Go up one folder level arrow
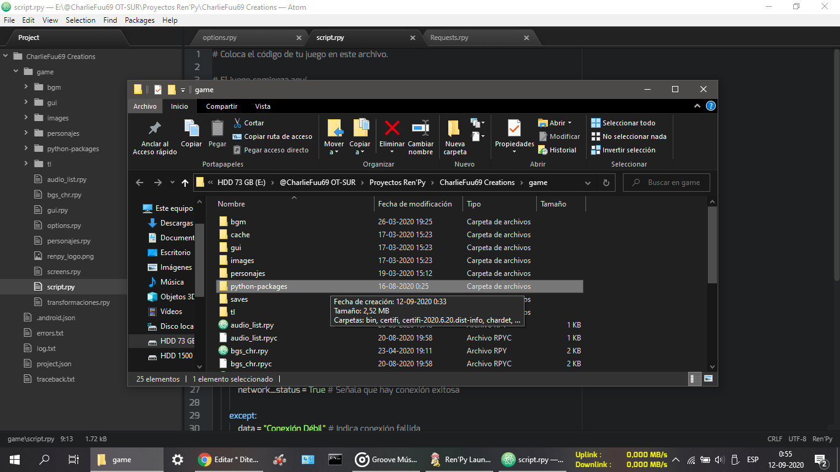The height and width of the screenshot is (472, 840). (x=185, y=183)
